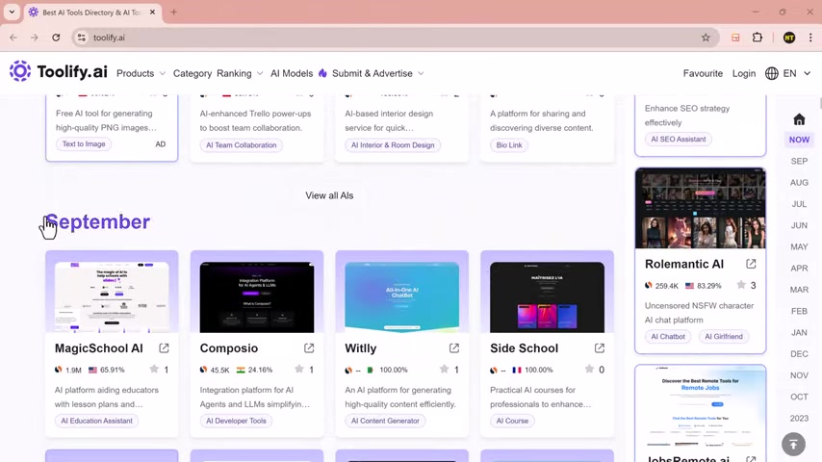Open Rolemantic AI preview thumbnail
Viewport: 822px width, 462px height.
click(x=701, y=208)
